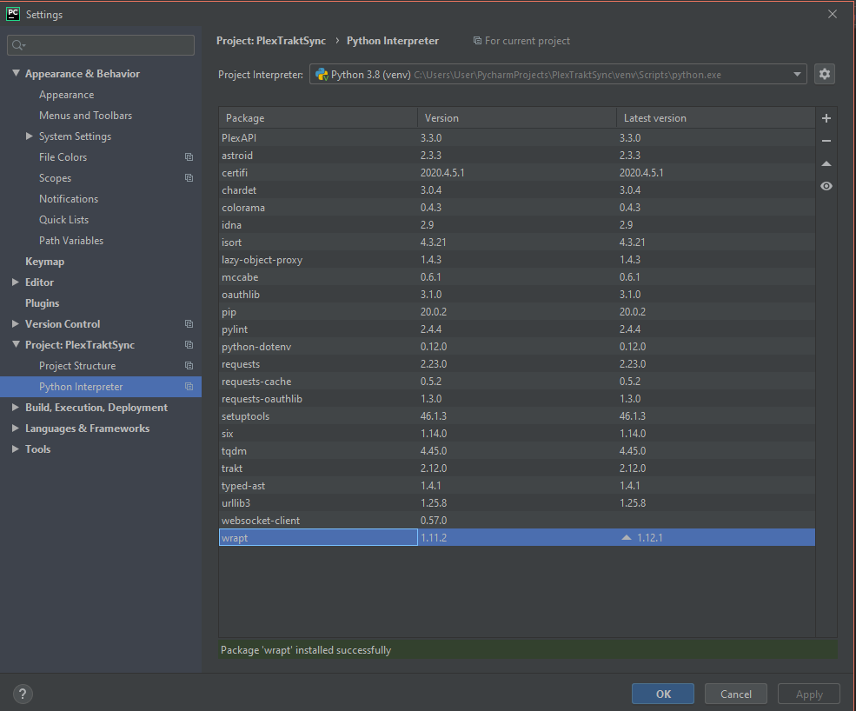Expand Build, Execution, Deployment section
Viewport: 856px width, 711px height.
pyautogui.click(x=16, y=407)
